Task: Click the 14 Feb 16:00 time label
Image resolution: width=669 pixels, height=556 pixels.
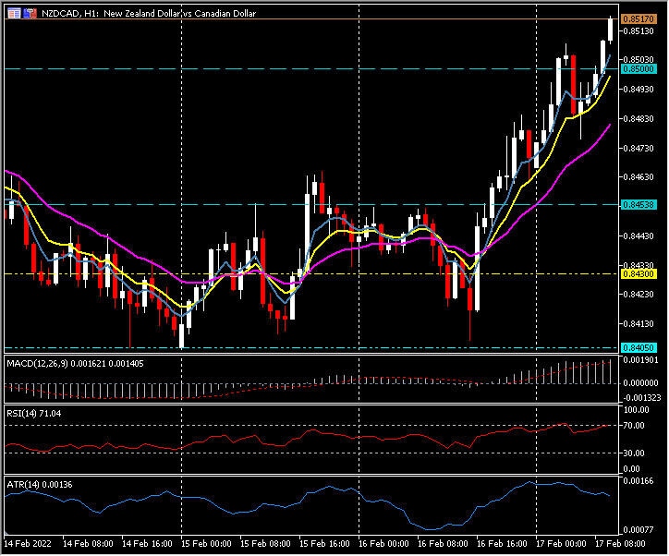Action: click(147, 544)
